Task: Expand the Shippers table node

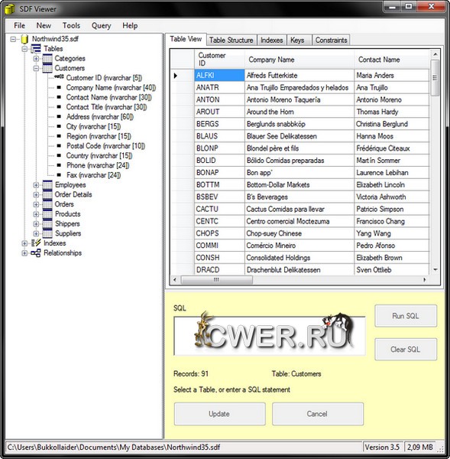Action: 36,223
